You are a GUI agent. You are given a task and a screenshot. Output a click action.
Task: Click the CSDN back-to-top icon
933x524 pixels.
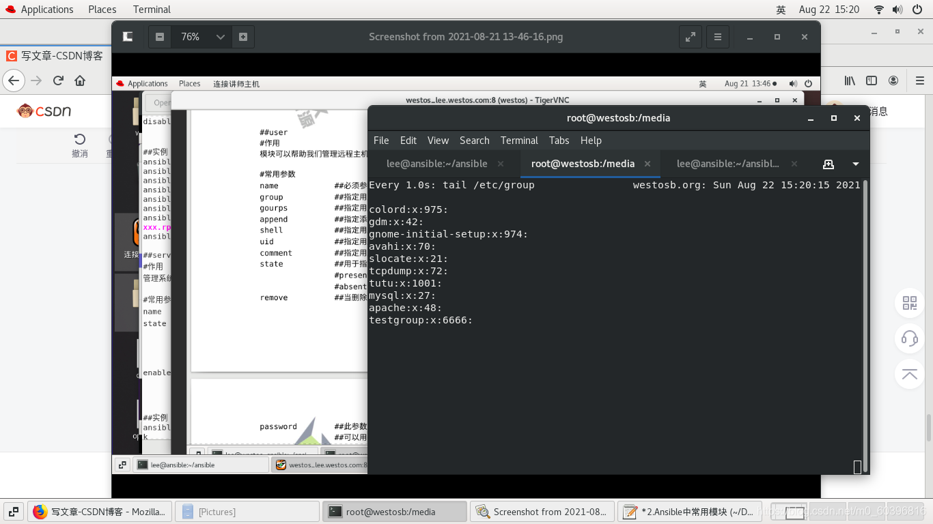click(910, 373)
